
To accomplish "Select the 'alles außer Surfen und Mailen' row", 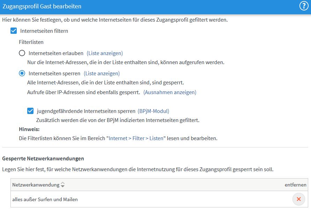I will pyautogui.click(x=159, y=199).
